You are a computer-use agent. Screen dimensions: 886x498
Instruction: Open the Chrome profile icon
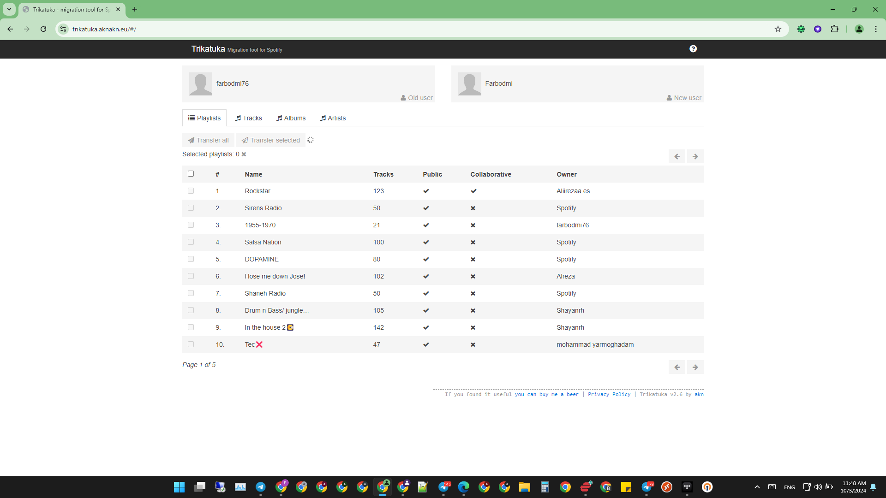point(859,29)
